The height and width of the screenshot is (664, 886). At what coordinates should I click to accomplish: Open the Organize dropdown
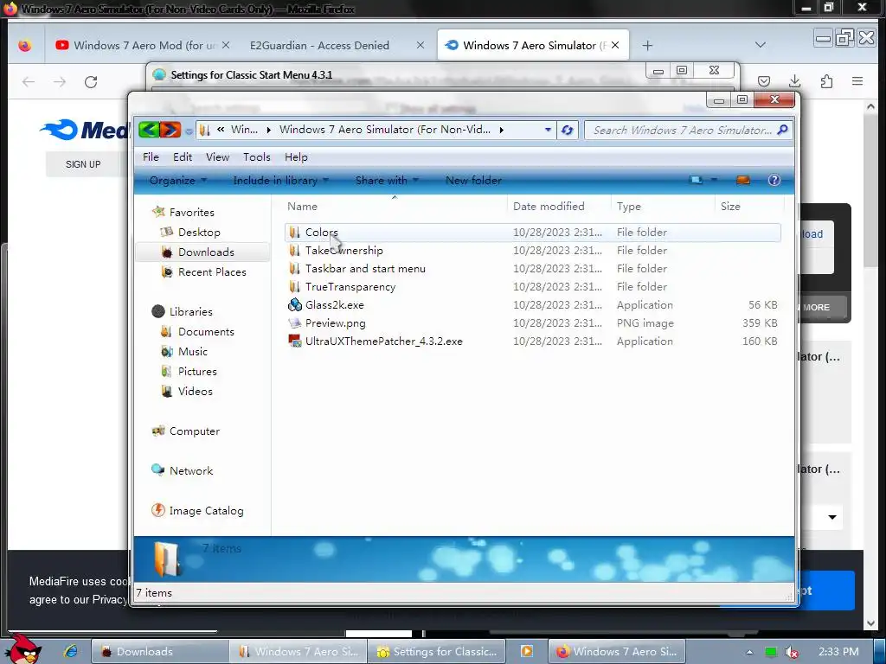[x=178, y=180]
